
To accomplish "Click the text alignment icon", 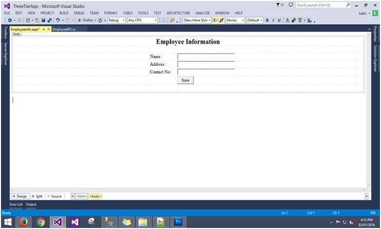I will 300,21.
